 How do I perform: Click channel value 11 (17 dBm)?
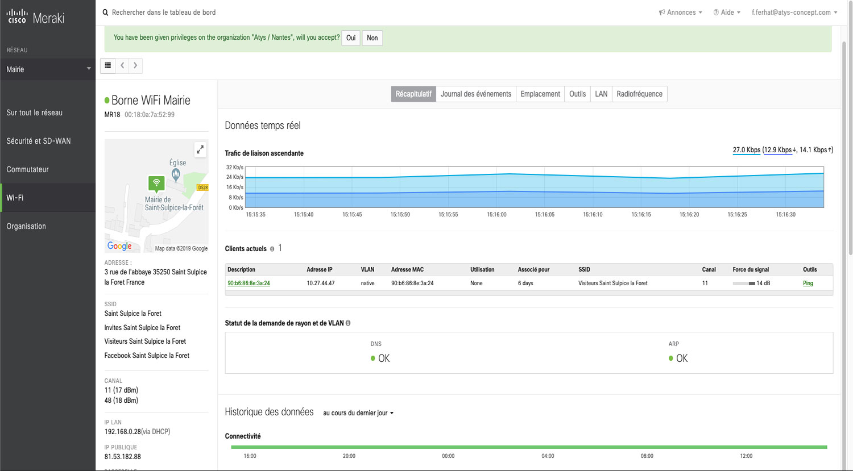121,390
